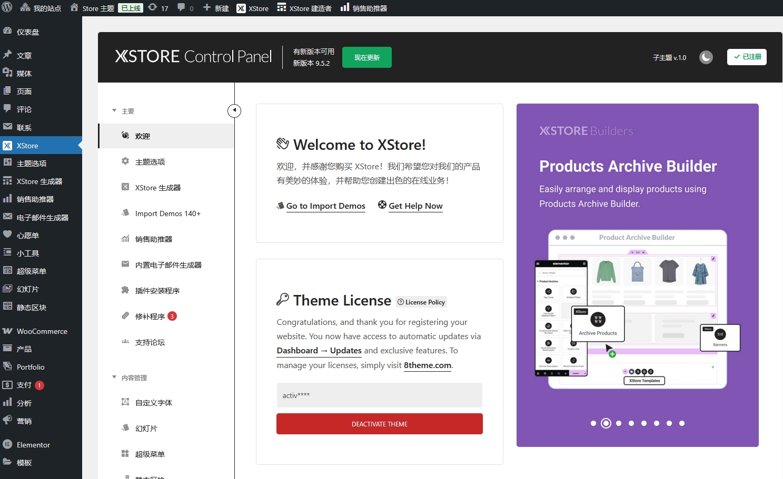
Task: Open the 模板 templates menu
Action: (x=41, y=463)
